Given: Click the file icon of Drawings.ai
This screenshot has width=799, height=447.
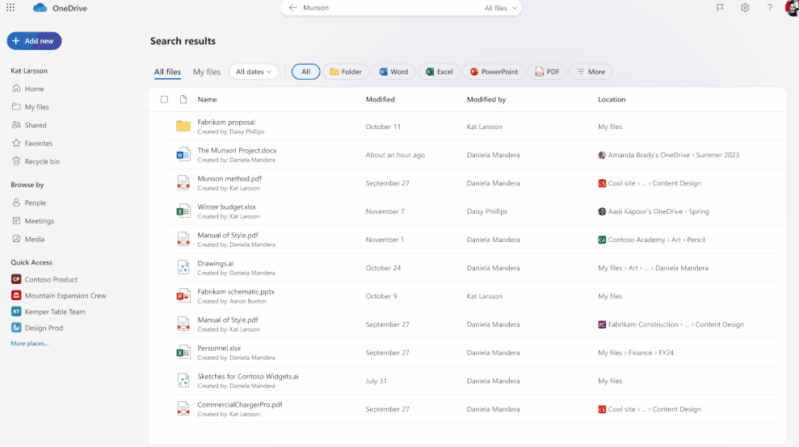Looking at the screenshot, I should click(x=183, y=267).
